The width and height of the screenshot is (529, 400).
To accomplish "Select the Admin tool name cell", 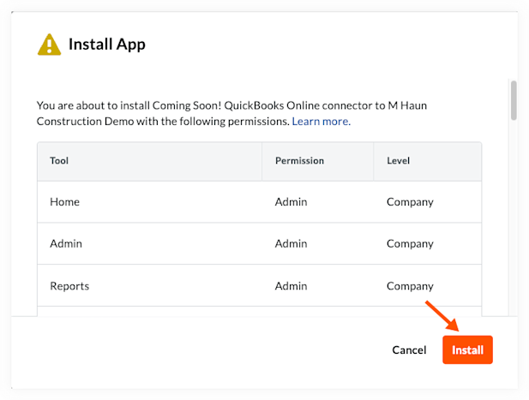I will coord(149,243).
